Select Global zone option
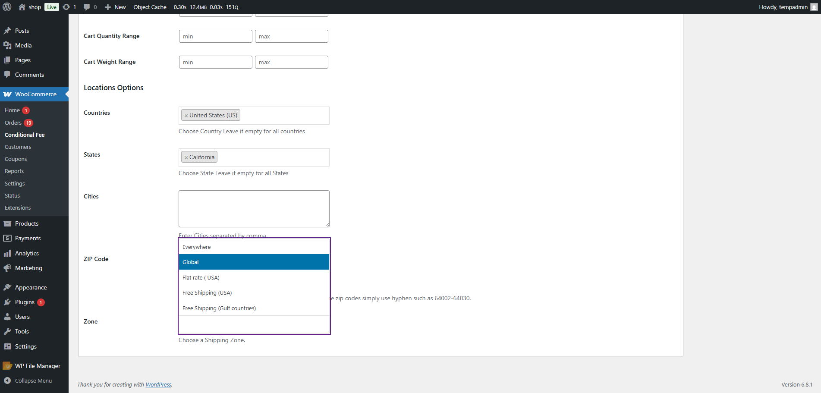Viewport: 821px width, 393px height. point(254,262)
